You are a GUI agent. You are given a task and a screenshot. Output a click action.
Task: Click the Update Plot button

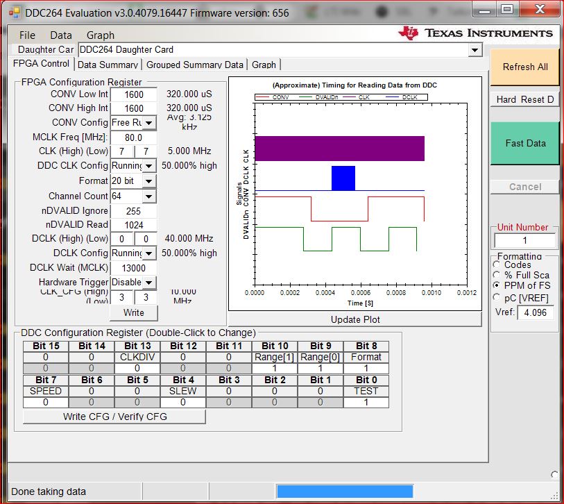[x=355, y=319]
